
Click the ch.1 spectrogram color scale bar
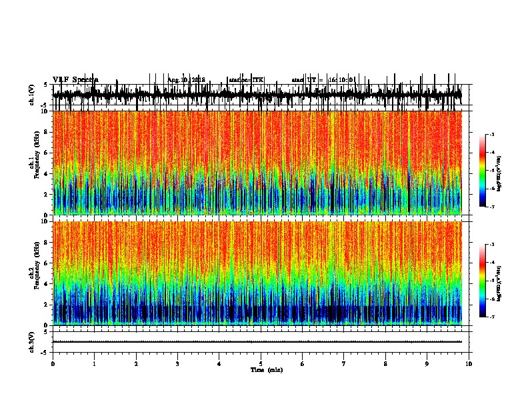click(482, 171)
